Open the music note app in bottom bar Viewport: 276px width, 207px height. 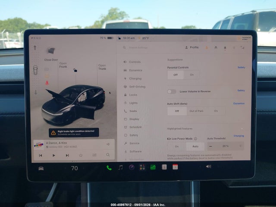tap(121, 167)
